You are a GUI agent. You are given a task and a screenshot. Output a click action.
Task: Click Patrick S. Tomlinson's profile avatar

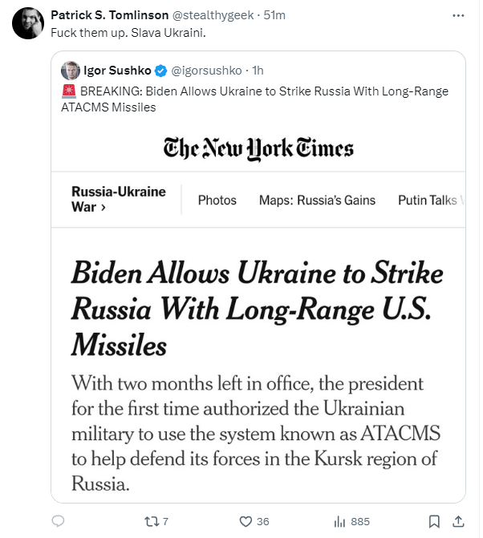pyautogui.click(x=28, y=23)
